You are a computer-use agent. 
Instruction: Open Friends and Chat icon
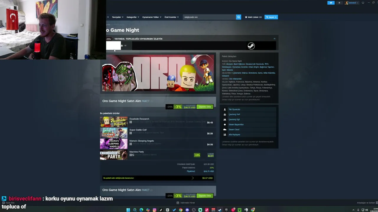click(x=376, y=203)
